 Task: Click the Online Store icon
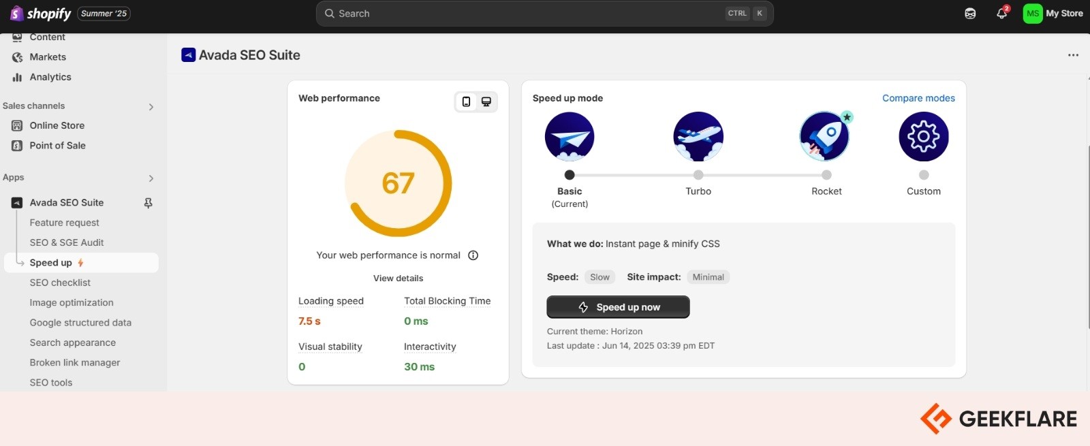(17, 125)
